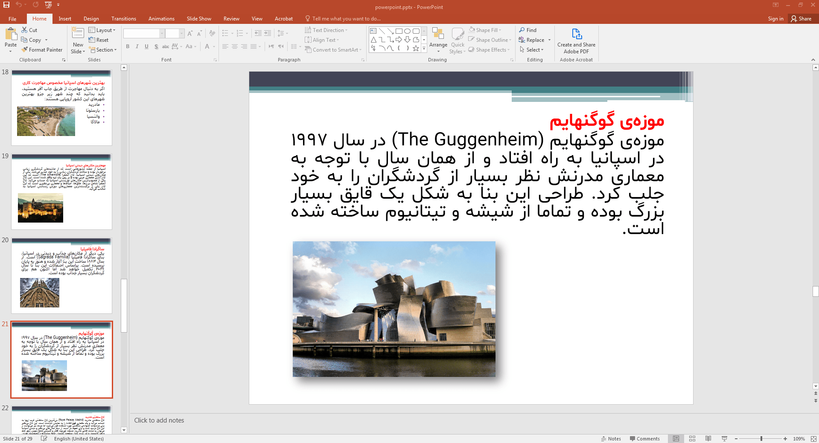
Task: Open the Shape Fill dropdown
Action: (x=485, y=30)
